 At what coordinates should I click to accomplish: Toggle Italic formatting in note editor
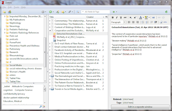(117, 17)
